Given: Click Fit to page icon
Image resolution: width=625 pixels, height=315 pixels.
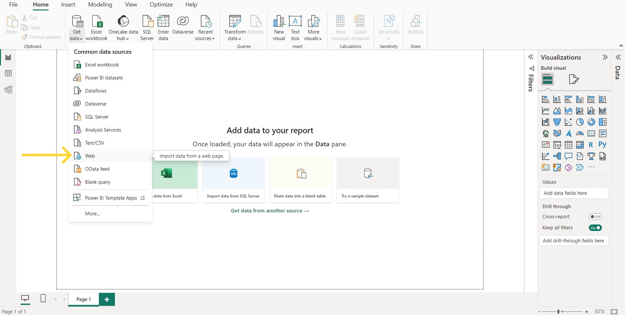Looking at the screenshot, I should tap(614, 312).
